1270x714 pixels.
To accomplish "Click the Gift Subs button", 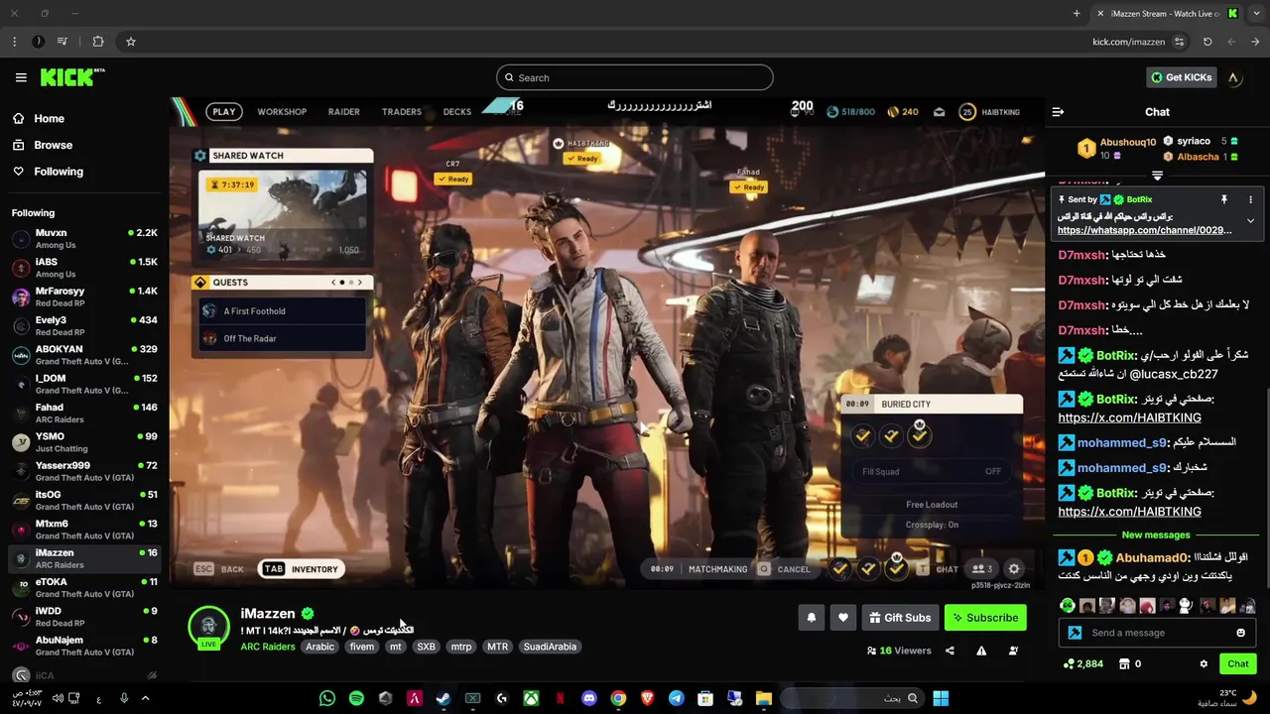I will click(x=900, y=618).
